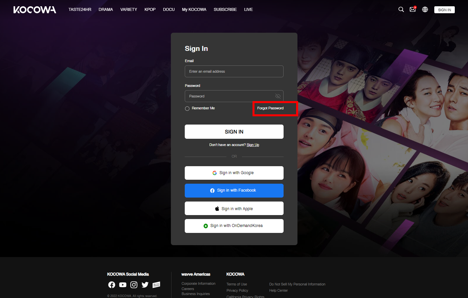The width and height of the screenshot is (468, 298).
Task: Click the header SIGN IN button
Action: pyautogui.click(x=445, y=10)
